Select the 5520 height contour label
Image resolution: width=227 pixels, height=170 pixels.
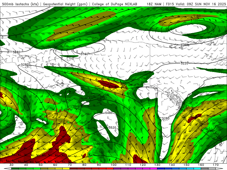pyautogui.click(x=112, y=127)
